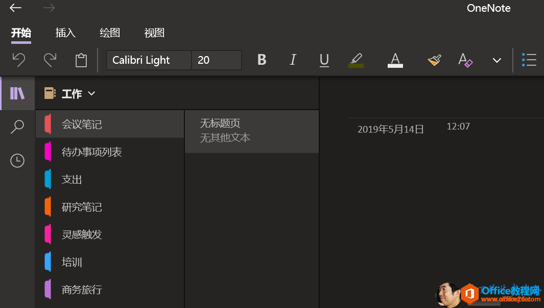Apply the Format Painter

point(434,60)
